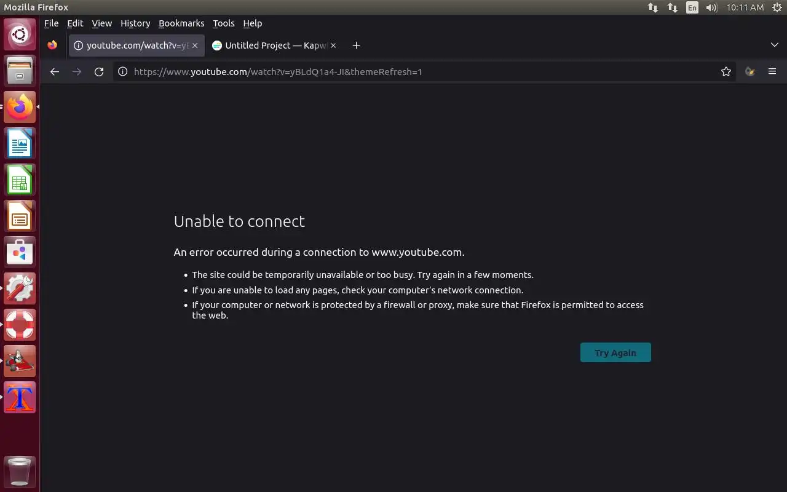Open the Firefox hamburger application menu

772,72
